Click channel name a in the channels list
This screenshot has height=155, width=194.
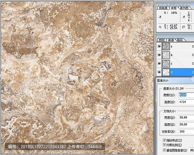[171, 47]
